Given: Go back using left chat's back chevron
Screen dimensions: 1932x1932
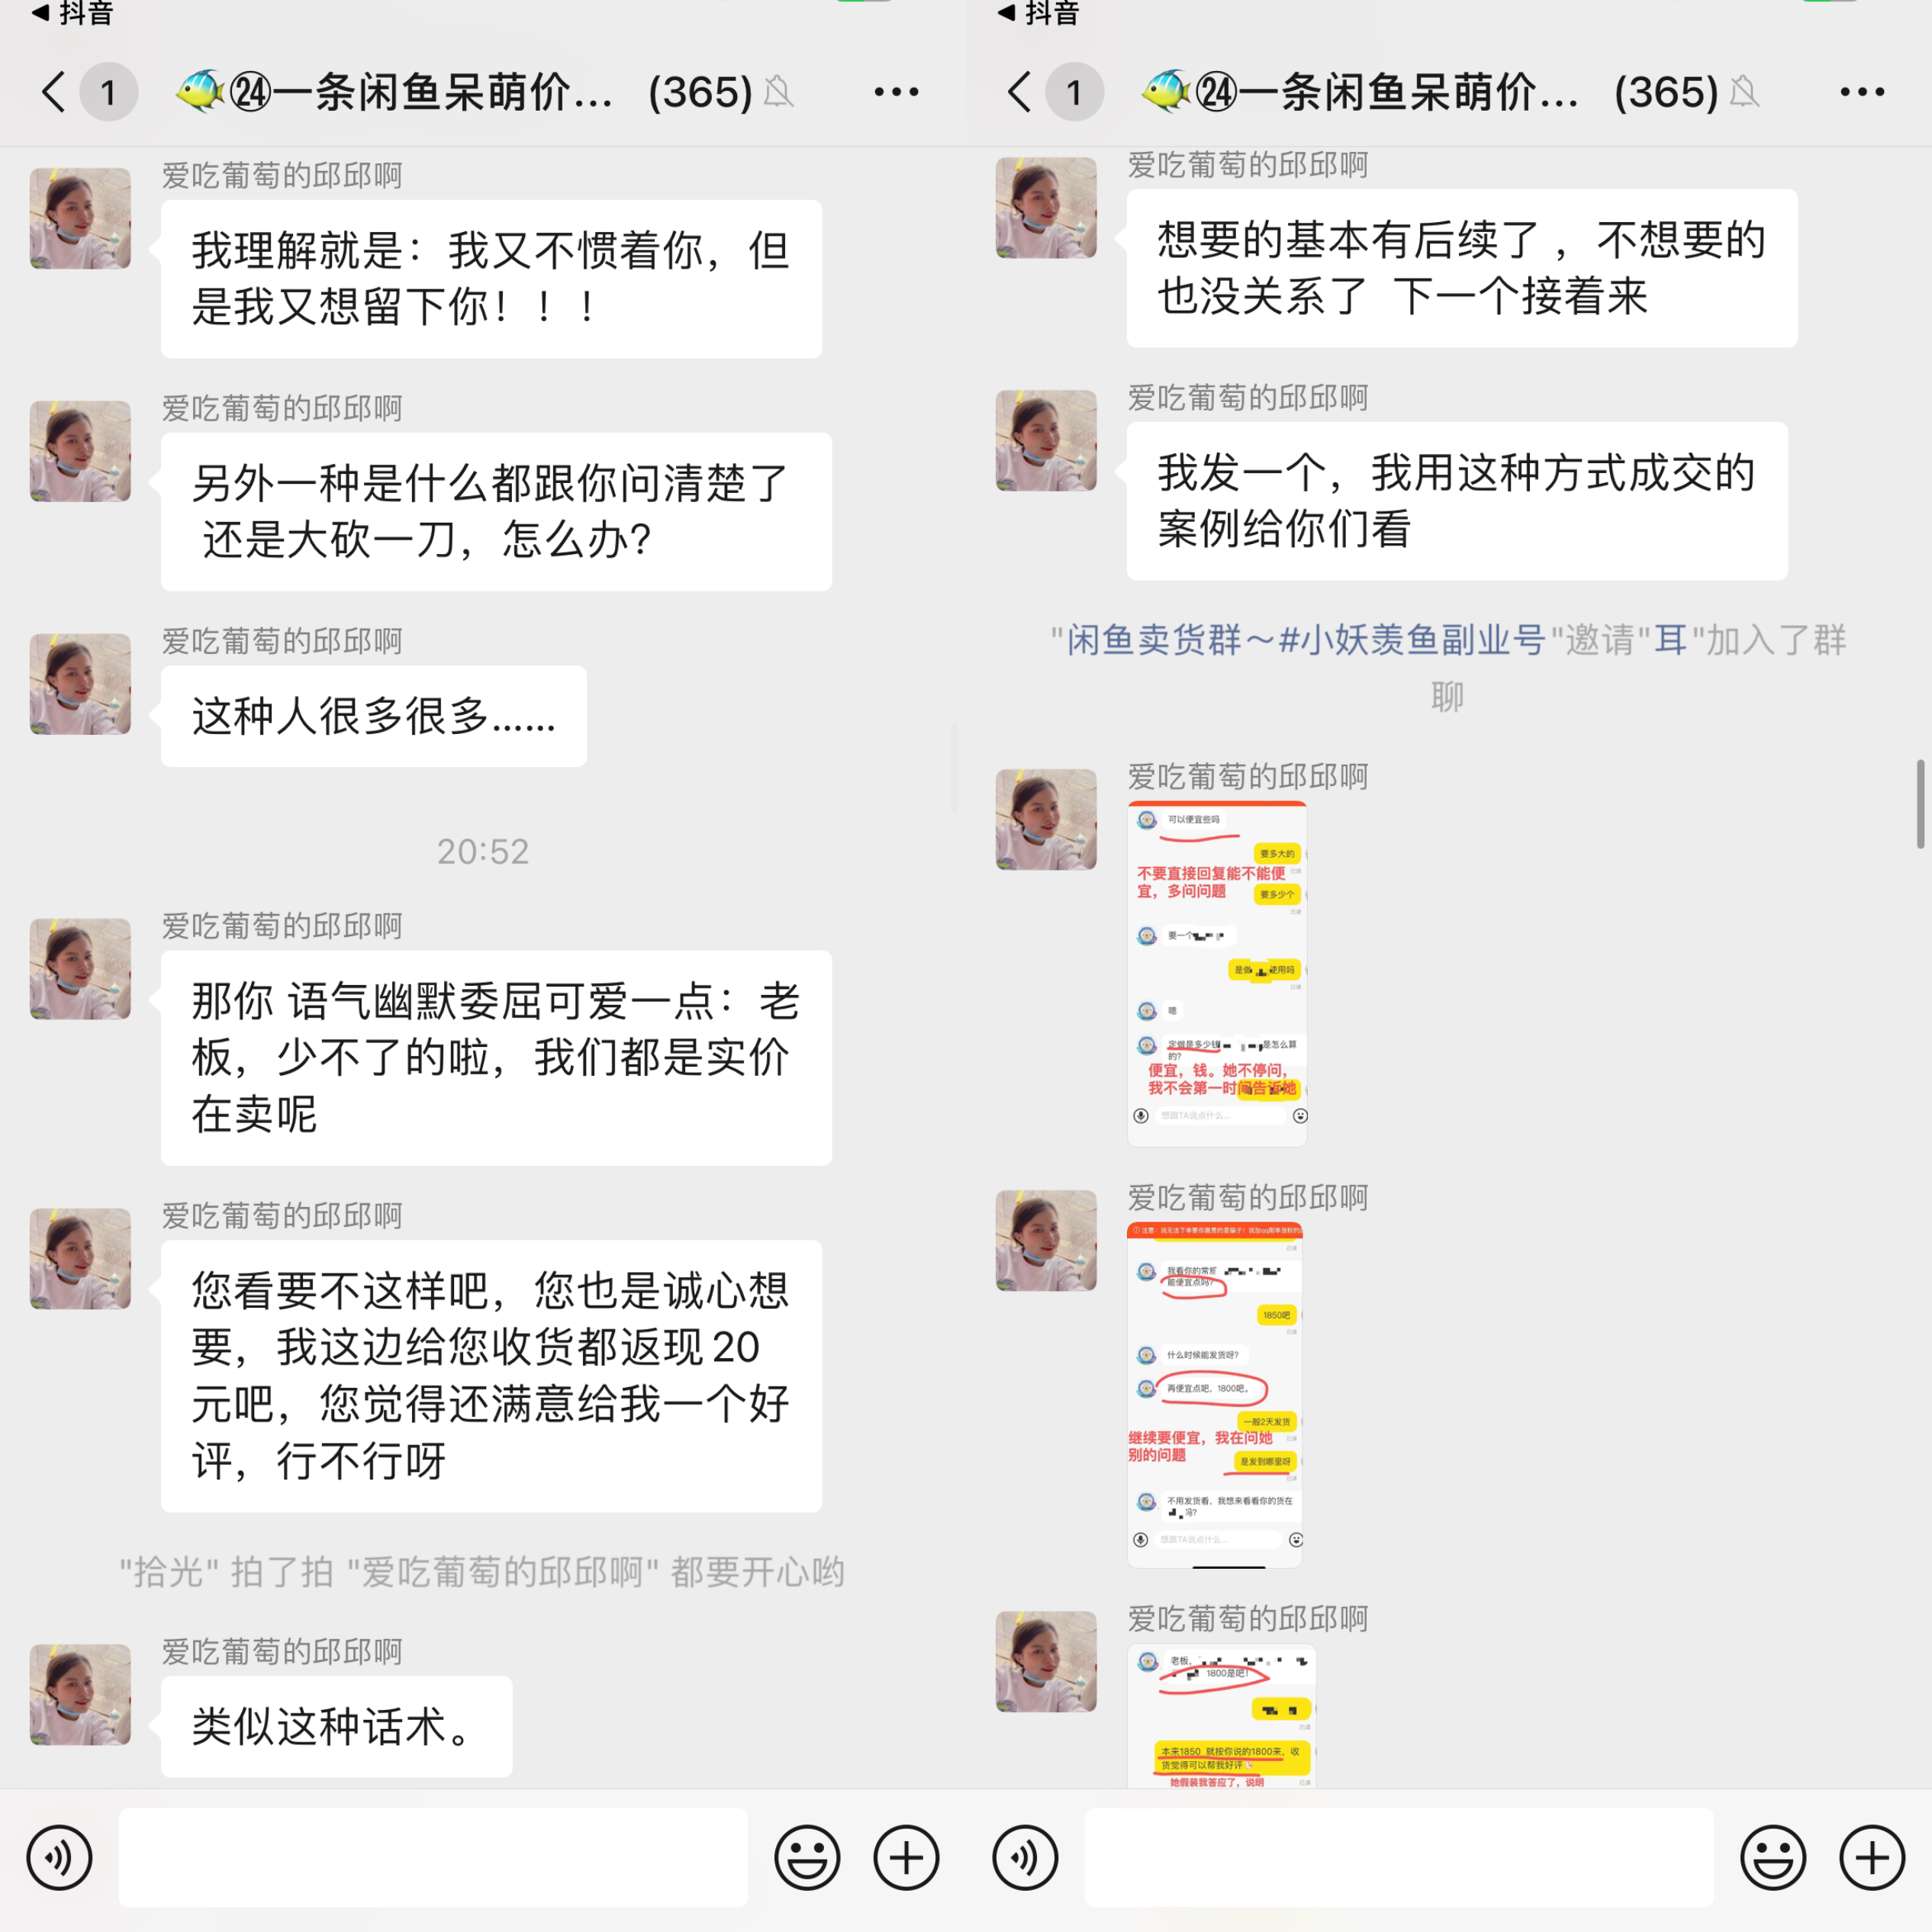Looking at the screenshot, I should tap(54, 92).
